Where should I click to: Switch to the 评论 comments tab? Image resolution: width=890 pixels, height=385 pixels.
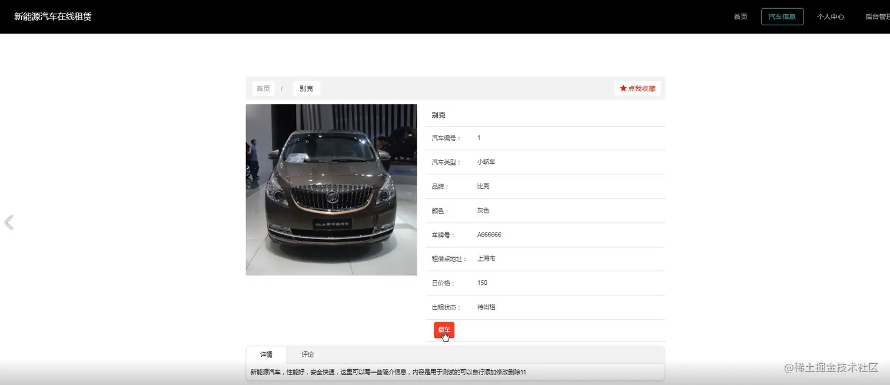(307, 354)
